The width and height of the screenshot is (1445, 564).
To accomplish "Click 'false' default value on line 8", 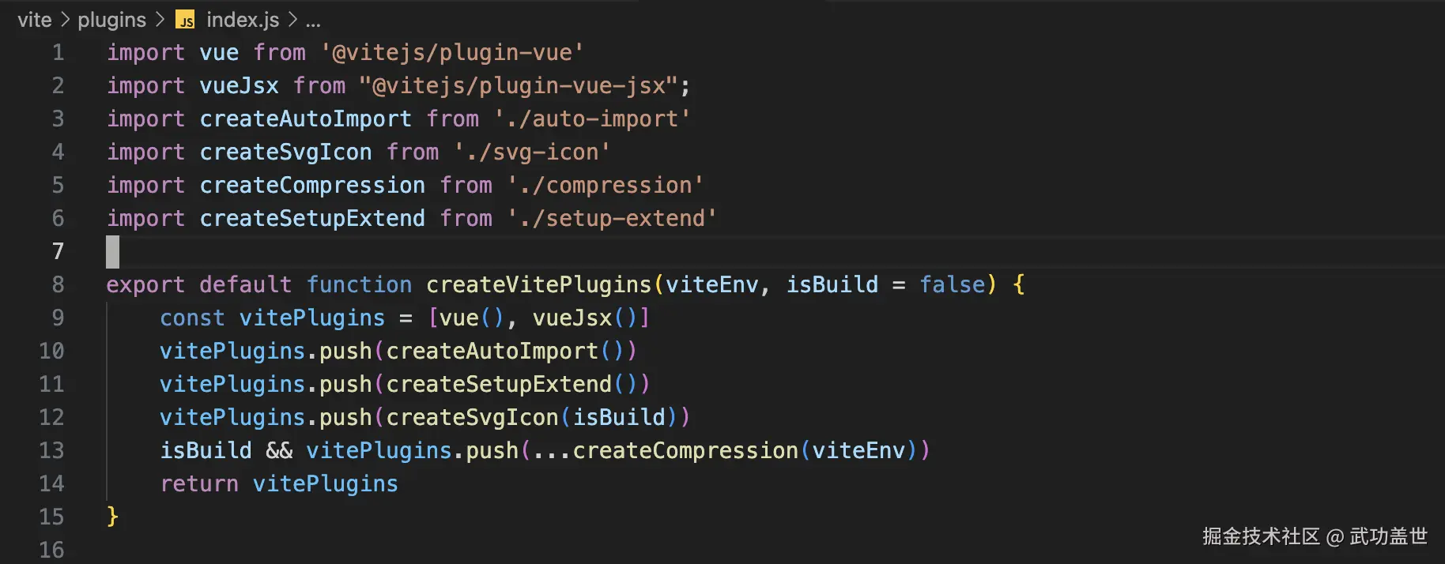I will (953, 285).
